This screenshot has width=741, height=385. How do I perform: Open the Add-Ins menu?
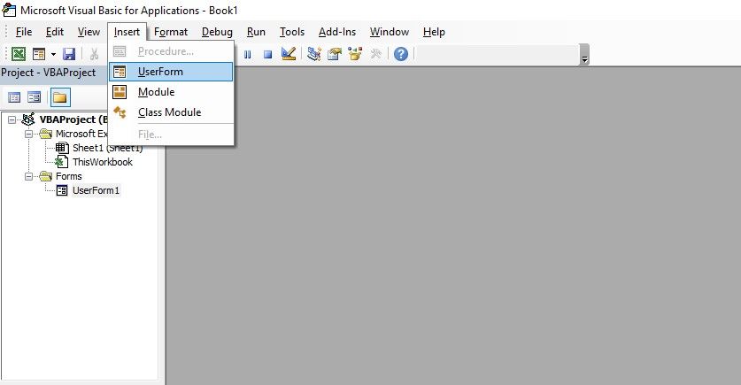point(337,32)
